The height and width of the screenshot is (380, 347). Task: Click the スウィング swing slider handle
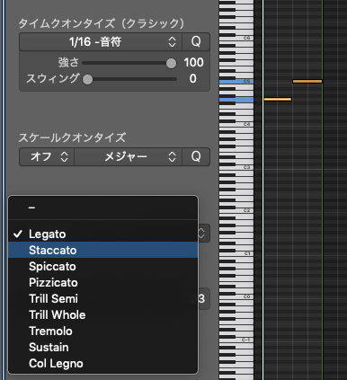[x=87, y=79]
